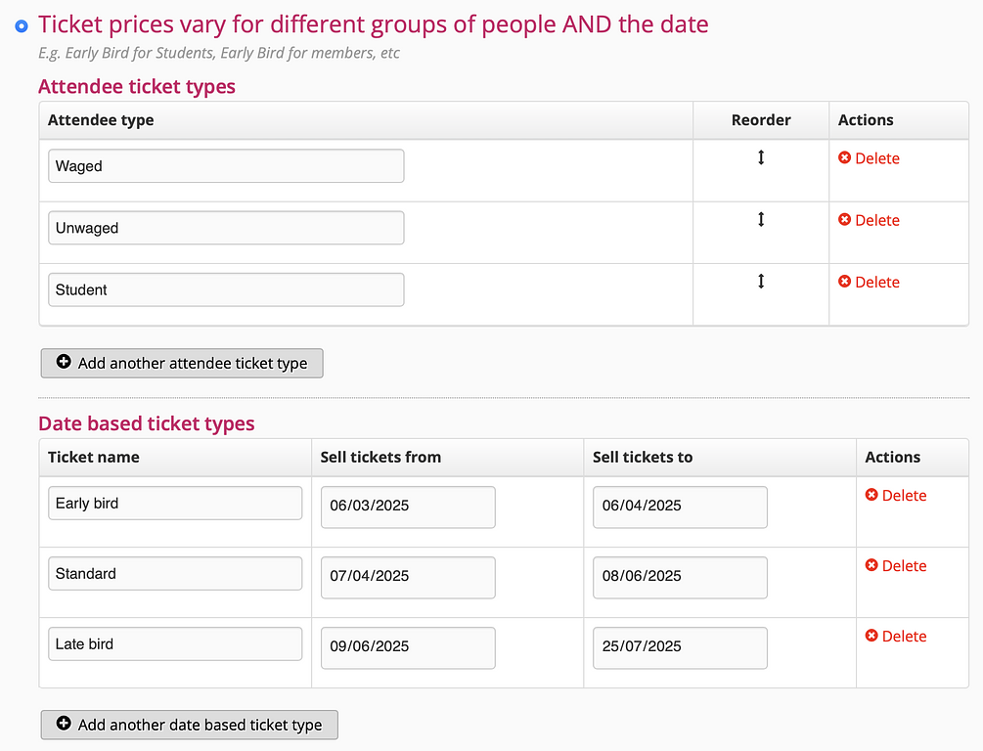983x751 pixels.
Task: Click the reorder arrow for Unwaged
Action: click(x=761, y=219)
